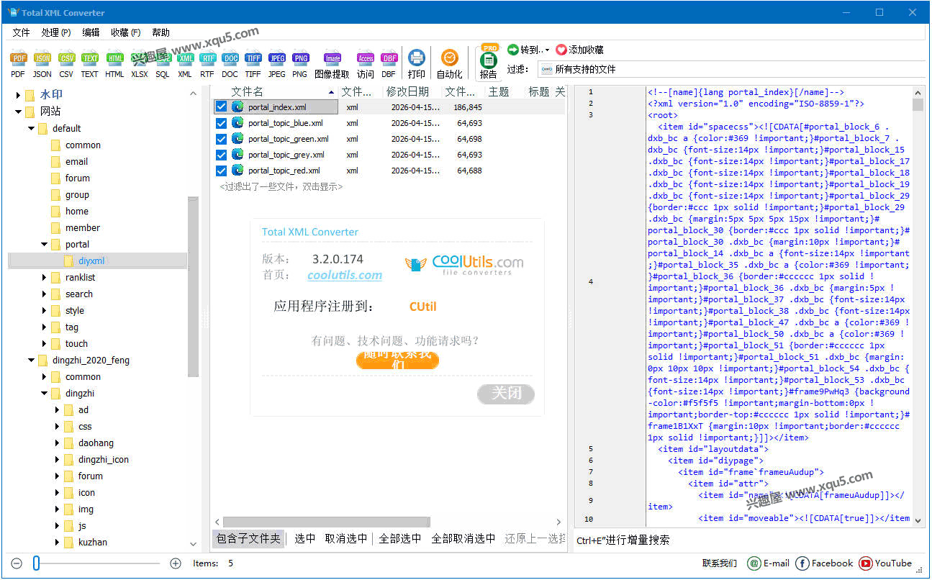Click the PDF conversion icon
The width and height of the screenshot is (932, 580).
point(18,64)
